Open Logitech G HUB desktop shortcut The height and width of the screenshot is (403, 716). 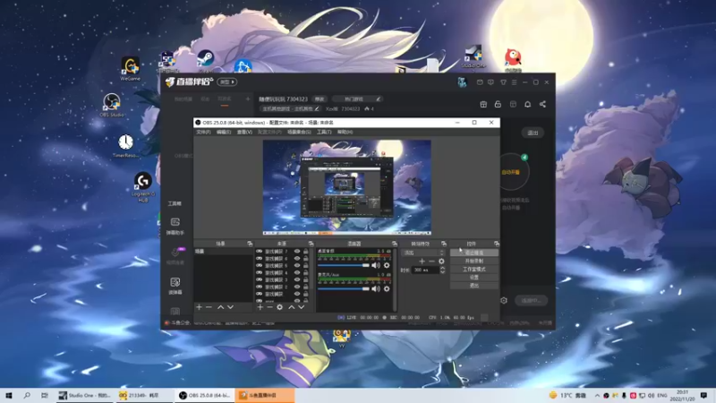point(143,187)
